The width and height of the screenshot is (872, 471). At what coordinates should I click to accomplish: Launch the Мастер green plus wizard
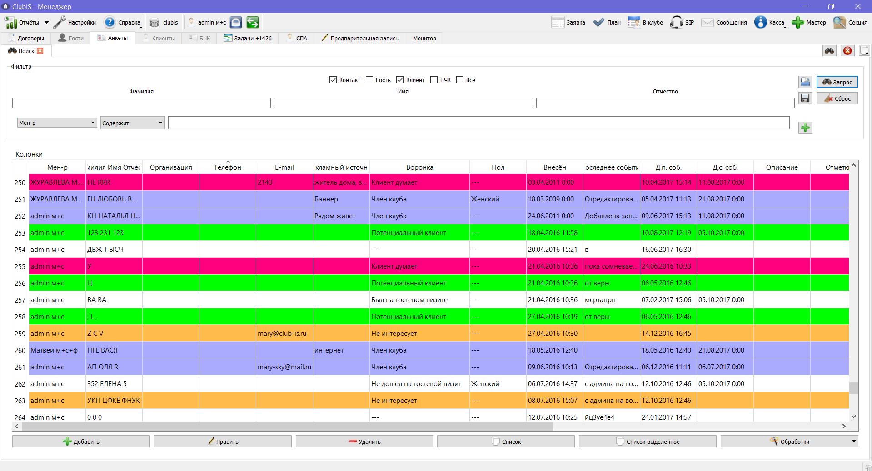(809, 22)
